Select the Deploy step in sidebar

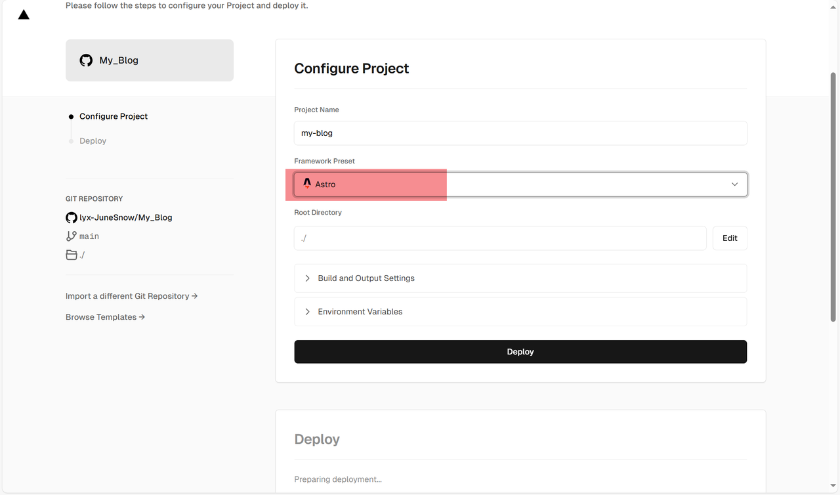click(x=93, y=141)
